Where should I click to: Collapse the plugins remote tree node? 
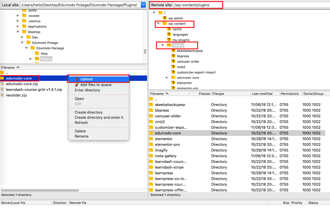pyautogui.click(x=163, y=45)
